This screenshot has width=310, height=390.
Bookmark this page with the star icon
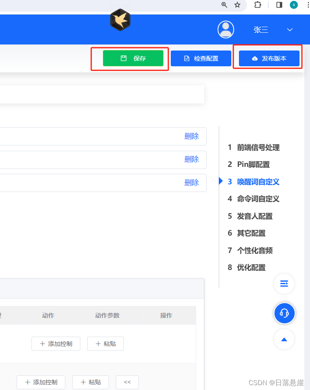click(237, 5)
